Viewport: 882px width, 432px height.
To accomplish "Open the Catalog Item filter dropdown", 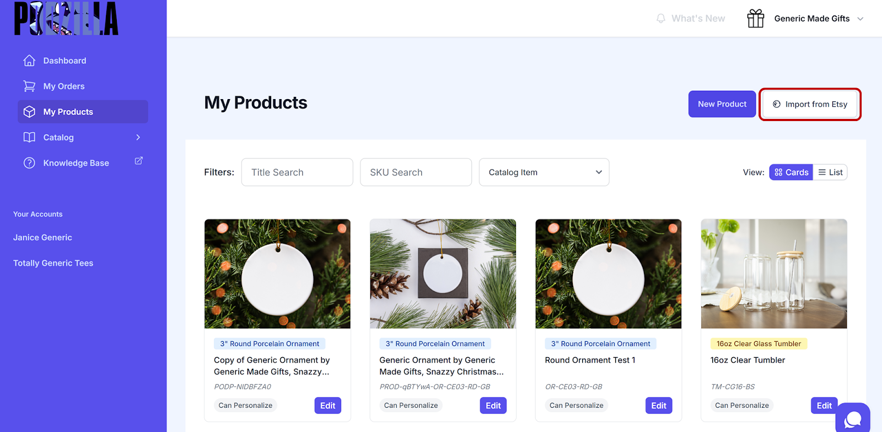I will pyautogui.click(x=544, y=172).
